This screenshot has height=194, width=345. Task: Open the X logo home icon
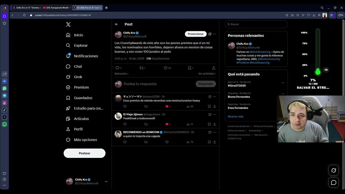click(68, 25)
